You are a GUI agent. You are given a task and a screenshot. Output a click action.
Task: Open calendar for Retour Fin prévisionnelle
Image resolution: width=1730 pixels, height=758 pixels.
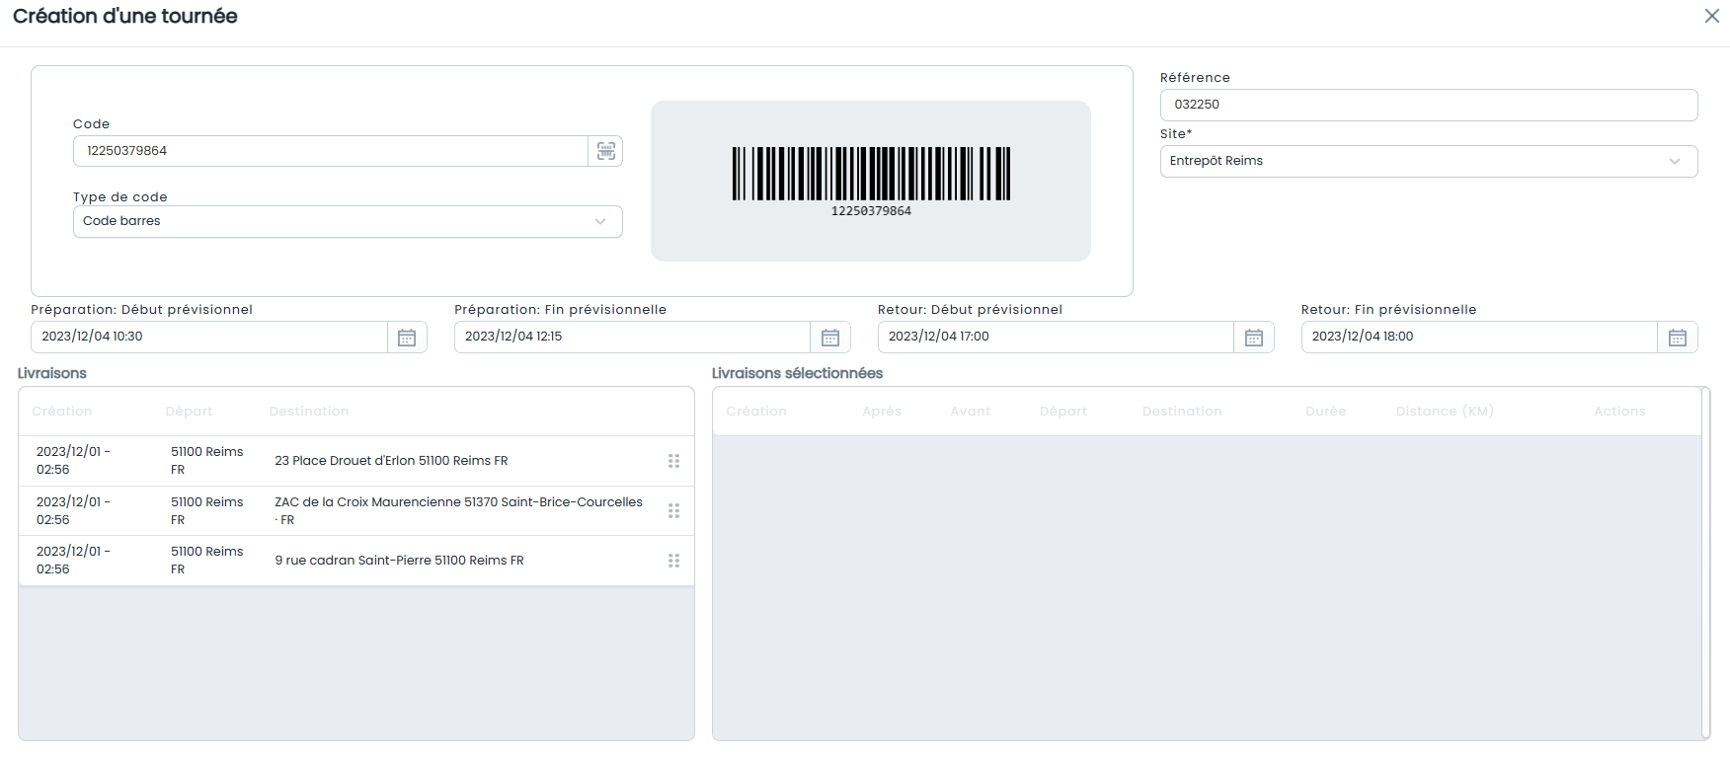coord(1678,338)
